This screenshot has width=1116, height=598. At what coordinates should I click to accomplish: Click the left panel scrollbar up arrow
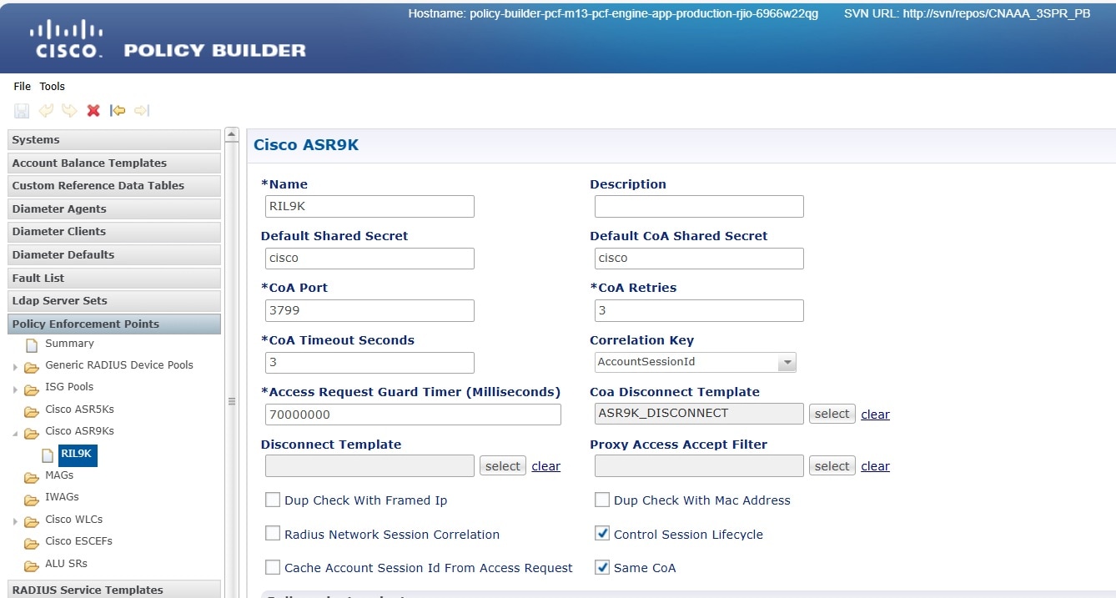coord(233,135)
